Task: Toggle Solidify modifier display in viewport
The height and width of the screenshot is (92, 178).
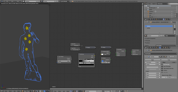Action: point(163,57)
